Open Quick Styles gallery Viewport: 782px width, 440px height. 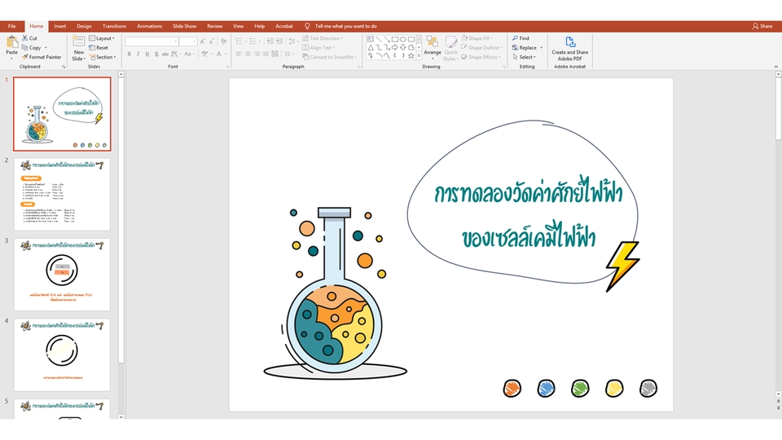450,48
